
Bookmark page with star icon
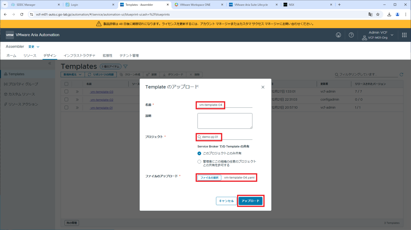378,15
